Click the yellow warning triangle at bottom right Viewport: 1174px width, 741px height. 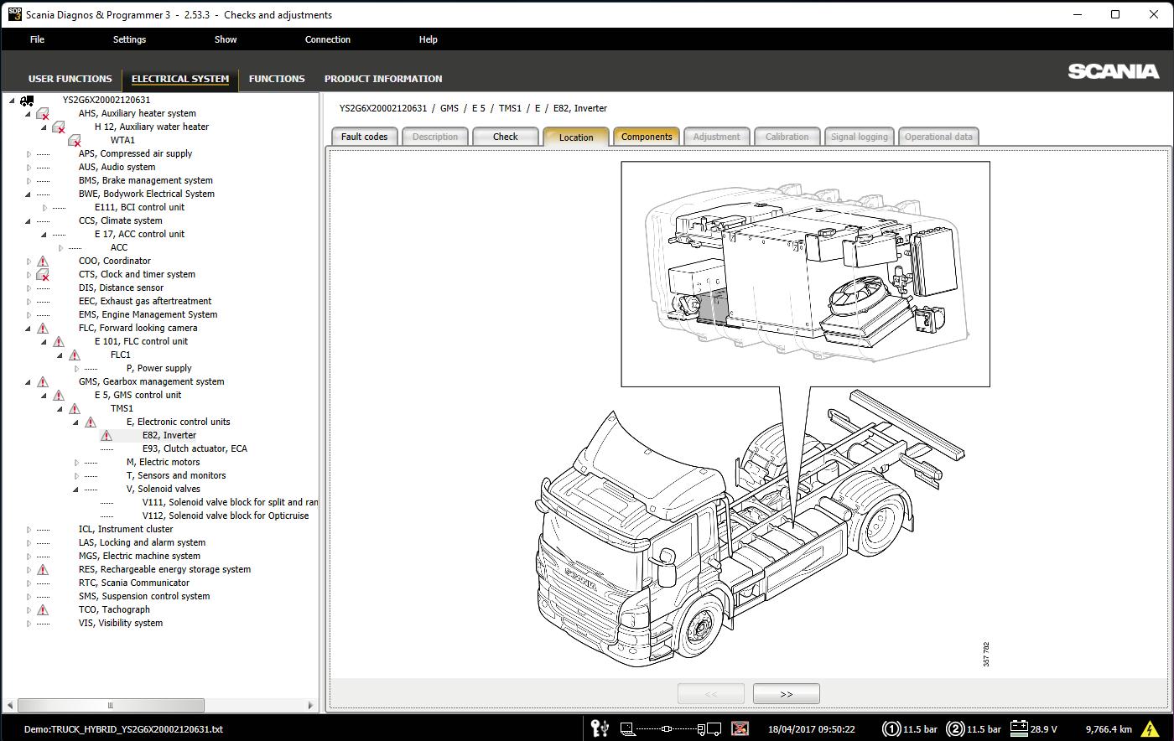tap(1151, 728)
